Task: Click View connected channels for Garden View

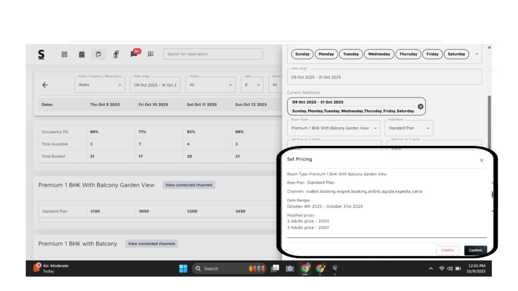Action: [x=189, y=185]
